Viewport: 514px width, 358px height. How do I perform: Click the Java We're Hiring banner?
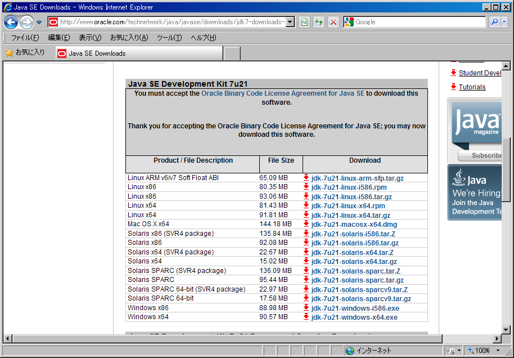[x=475, y=193]
